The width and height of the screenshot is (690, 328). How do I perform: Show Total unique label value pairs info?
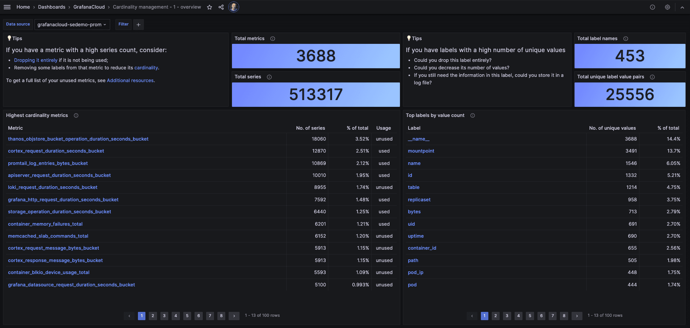point(652,77)
